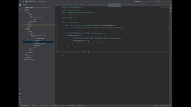Image resolution: width=191 pixels, height=107 pixels.
Task: Open the Git tool window
Action: [20, 103]
